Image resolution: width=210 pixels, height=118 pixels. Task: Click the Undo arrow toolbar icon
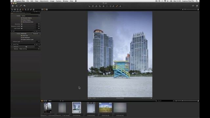[x=24, y=6]
